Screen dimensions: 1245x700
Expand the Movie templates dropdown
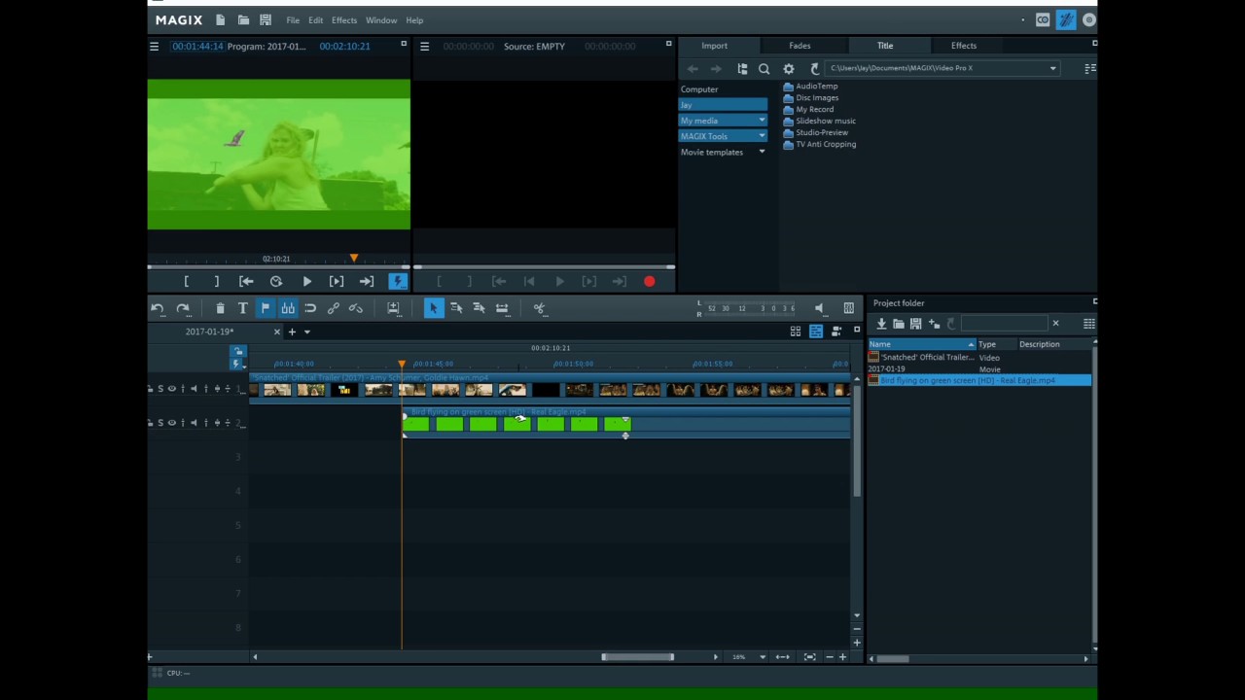point(762,152)
